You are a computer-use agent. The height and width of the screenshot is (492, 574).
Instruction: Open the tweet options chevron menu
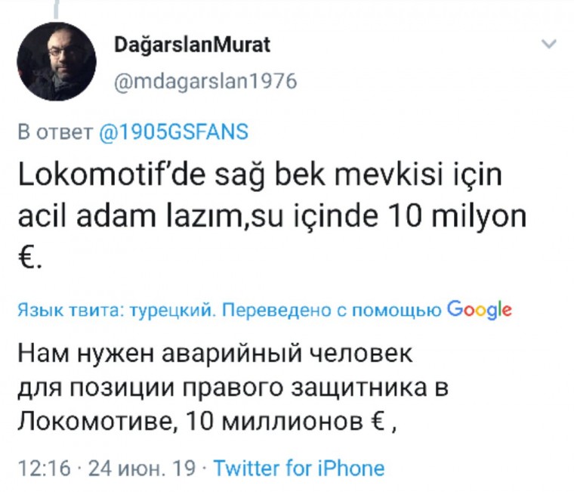(x=550, y=45)
